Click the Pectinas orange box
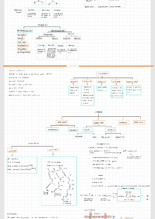This screenshot has width=155, height=219. click(21, 38)
